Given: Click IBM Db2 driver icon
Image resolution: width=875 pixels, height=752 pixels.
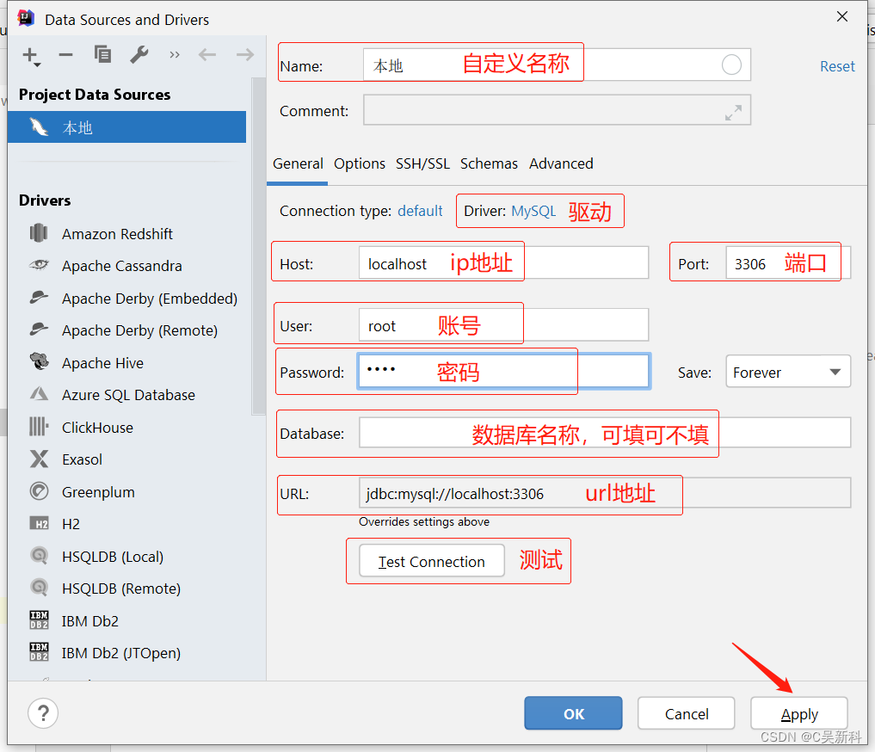Looking at the screenshot, I should click(39, 619).
